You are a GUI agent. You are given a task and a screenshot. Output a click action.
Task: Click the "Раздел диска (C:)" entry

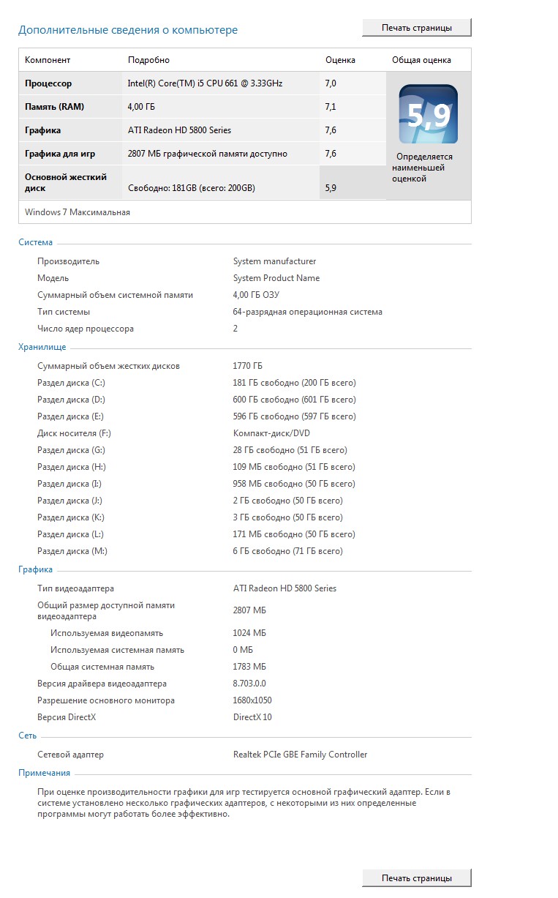[71, 383]
